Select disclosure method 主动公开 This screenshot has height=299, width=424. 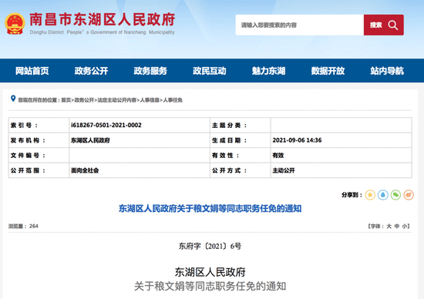[x=284, y=170]
